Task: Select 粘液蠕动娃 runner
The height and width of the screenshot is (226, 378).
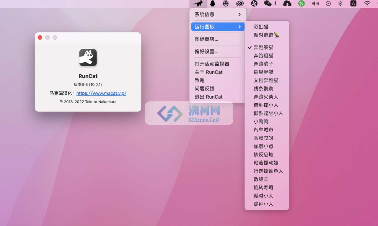Action: pyautogui.click(x=267, y=163)
